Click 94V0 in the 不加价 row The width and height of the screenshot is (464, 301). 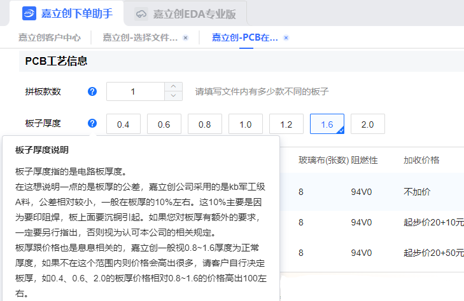362,192
